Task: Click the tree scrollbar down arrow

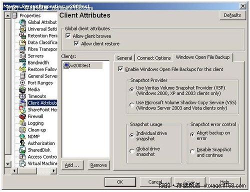Action: coord(7,164)
